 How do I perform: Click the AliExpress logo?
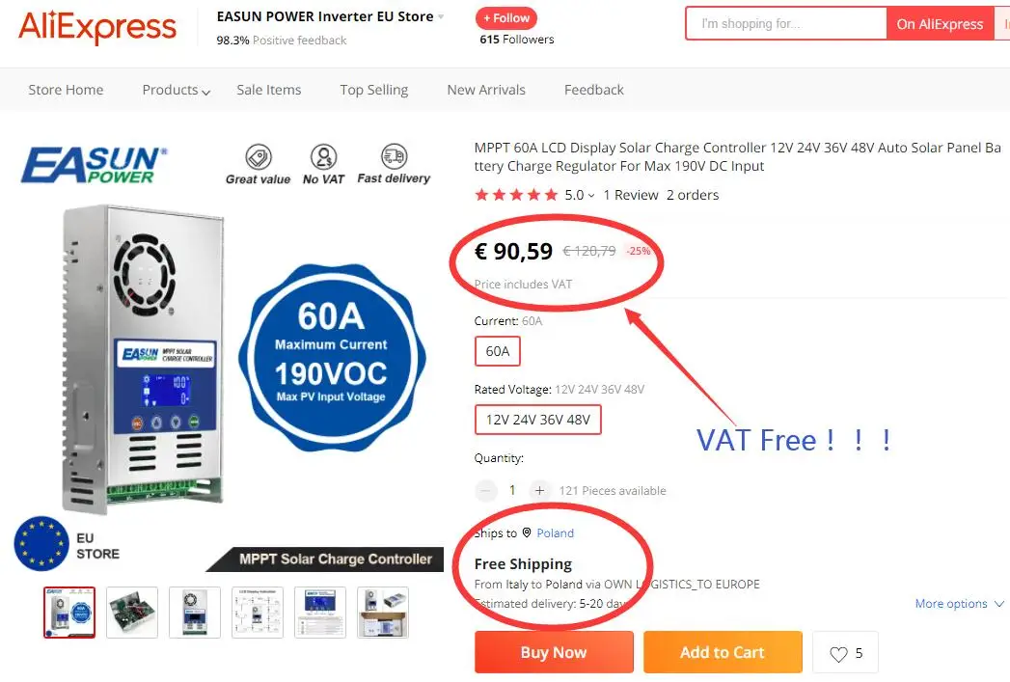coord(97,27)
